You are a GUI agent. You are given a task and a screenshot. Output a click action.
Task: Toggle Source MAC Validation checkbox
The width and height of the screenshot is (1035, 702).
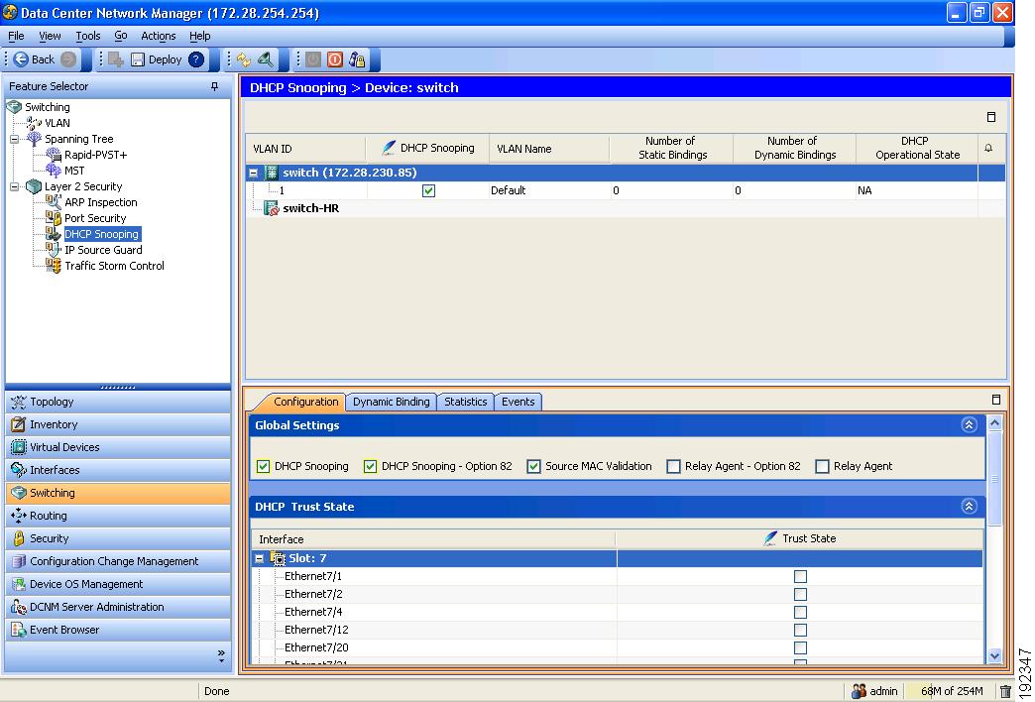[533, 466]
